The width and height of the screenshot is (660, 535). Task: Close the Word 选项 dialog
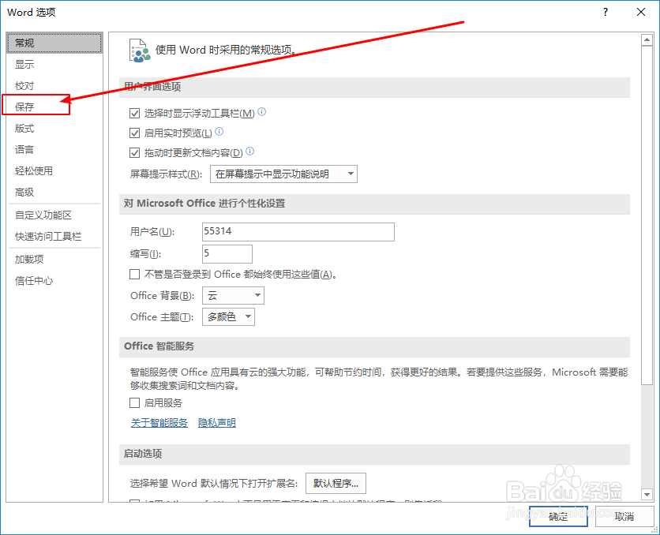(640, 12)
